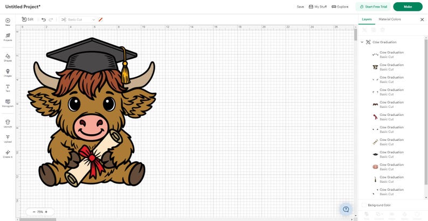Click the red slash color swatch
Screen dimensions: 428x221
click(x=100, y=19)
